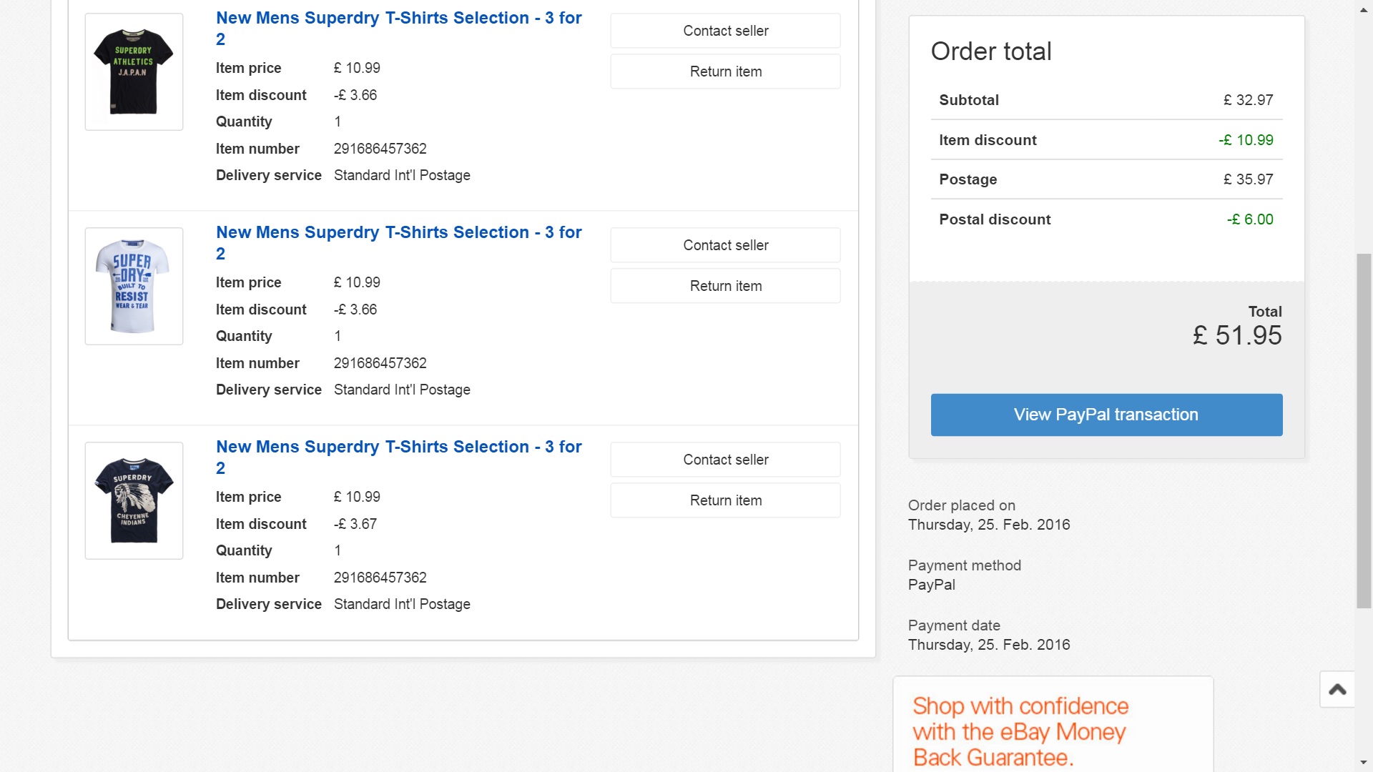Return the third T-shirt item
The image size is (1373, 772).
click(x=725, y=500)
